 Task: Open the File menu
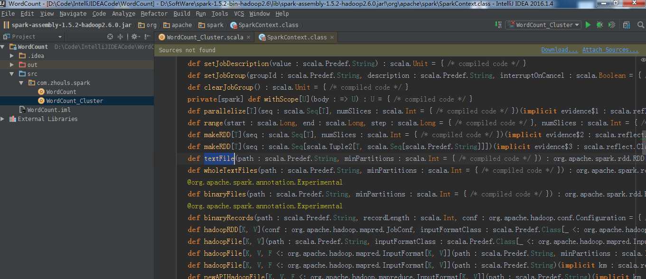[8, 14]
